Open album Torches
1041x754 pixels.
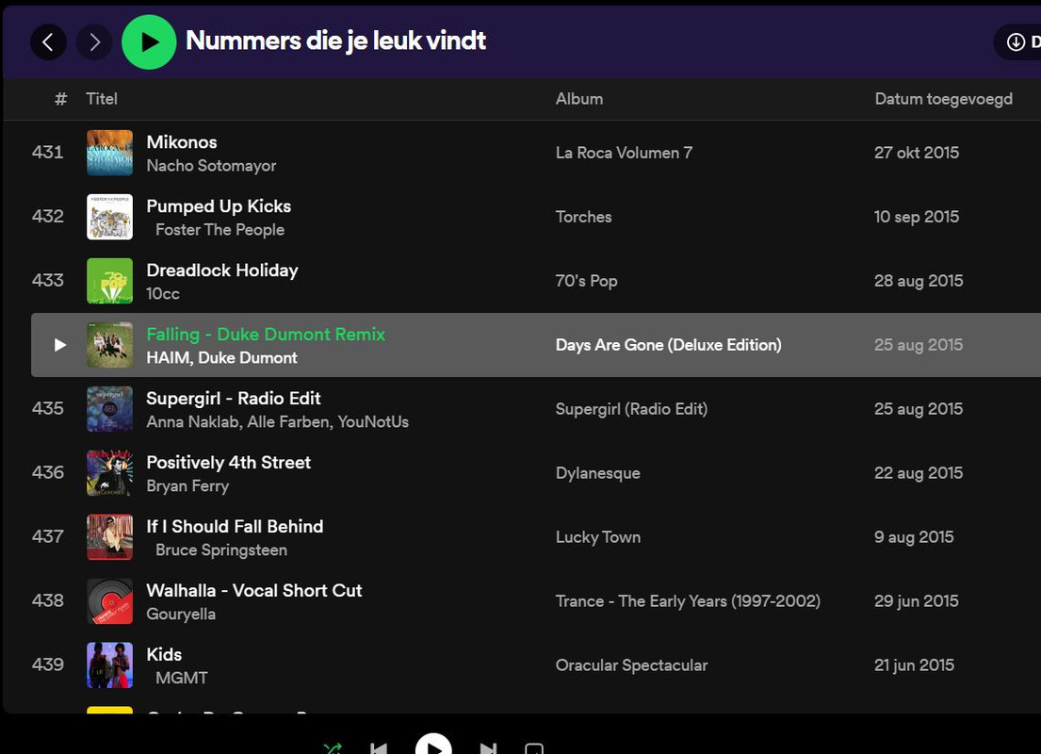point(583,217)
